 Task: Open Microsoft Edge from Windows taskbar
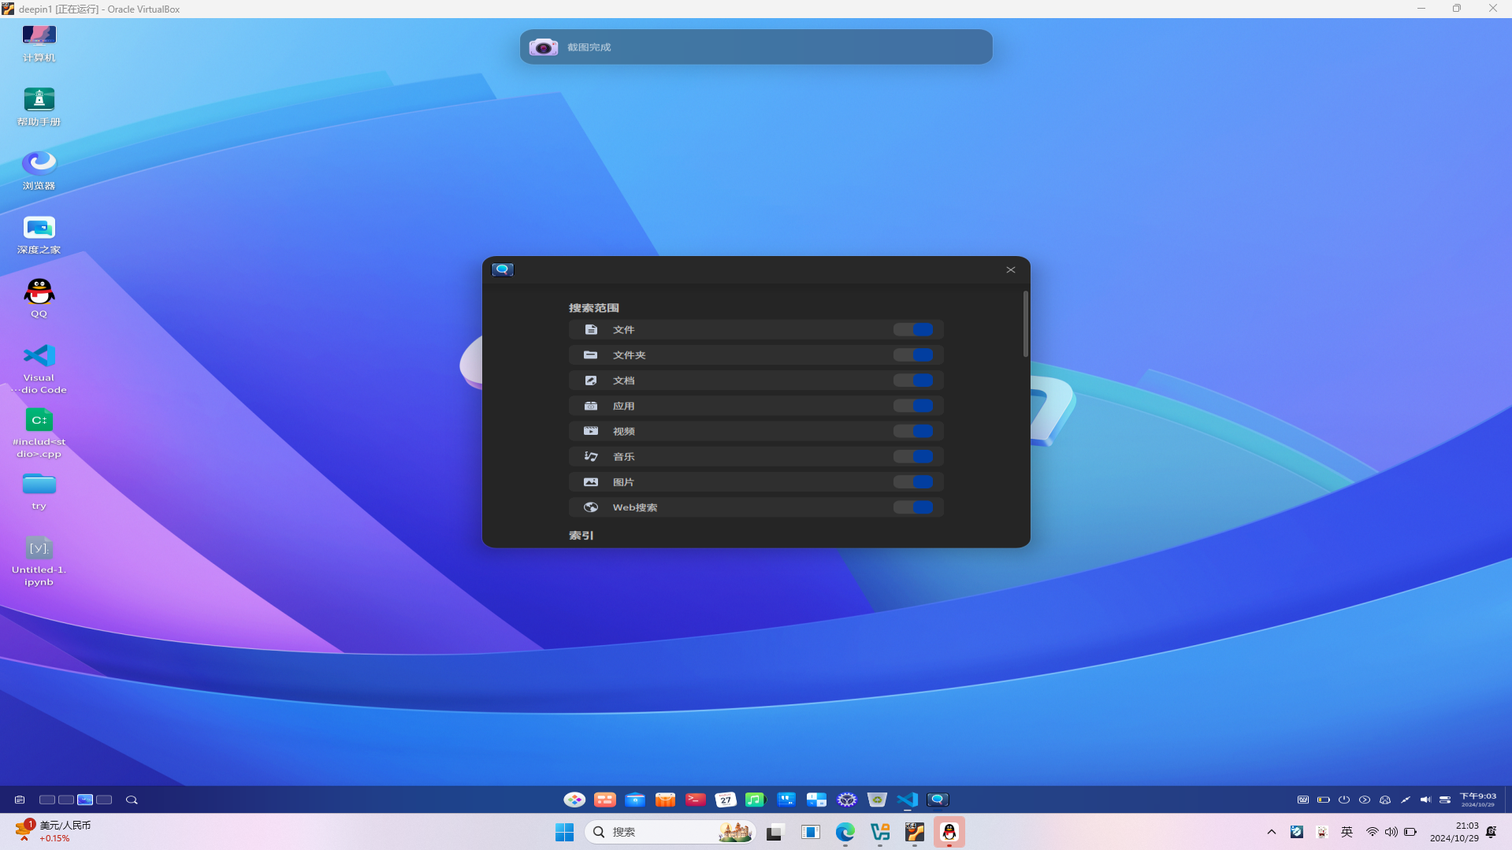coord(845,832)
